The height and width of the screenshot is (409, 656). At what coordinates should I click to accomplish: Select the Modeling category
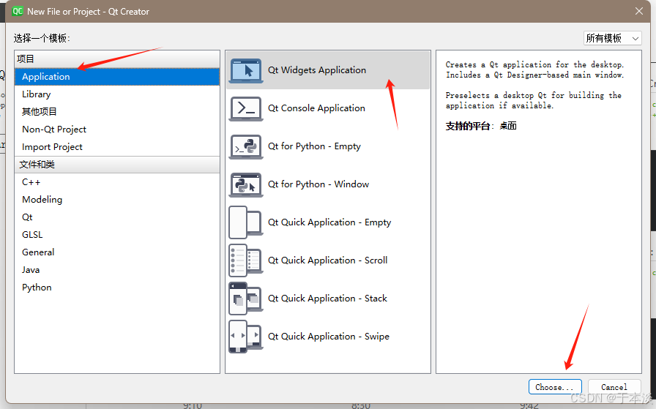tap(117, 200)
